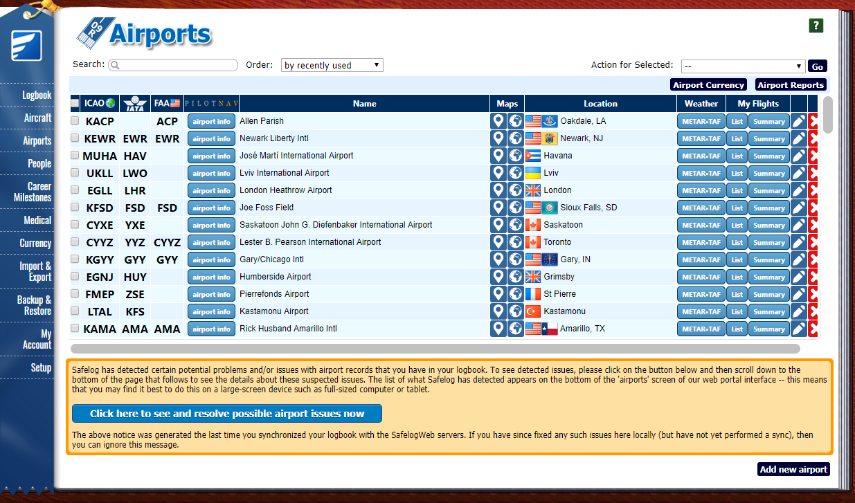The height and width of the screenshot is (503, 855).
Task: Tick the checkbox for KACP Allen Parish
Action: point(75,120)
